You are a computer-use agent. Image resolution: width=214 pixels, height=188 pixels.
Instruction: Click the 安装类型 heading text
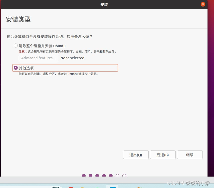click(18, 19)
